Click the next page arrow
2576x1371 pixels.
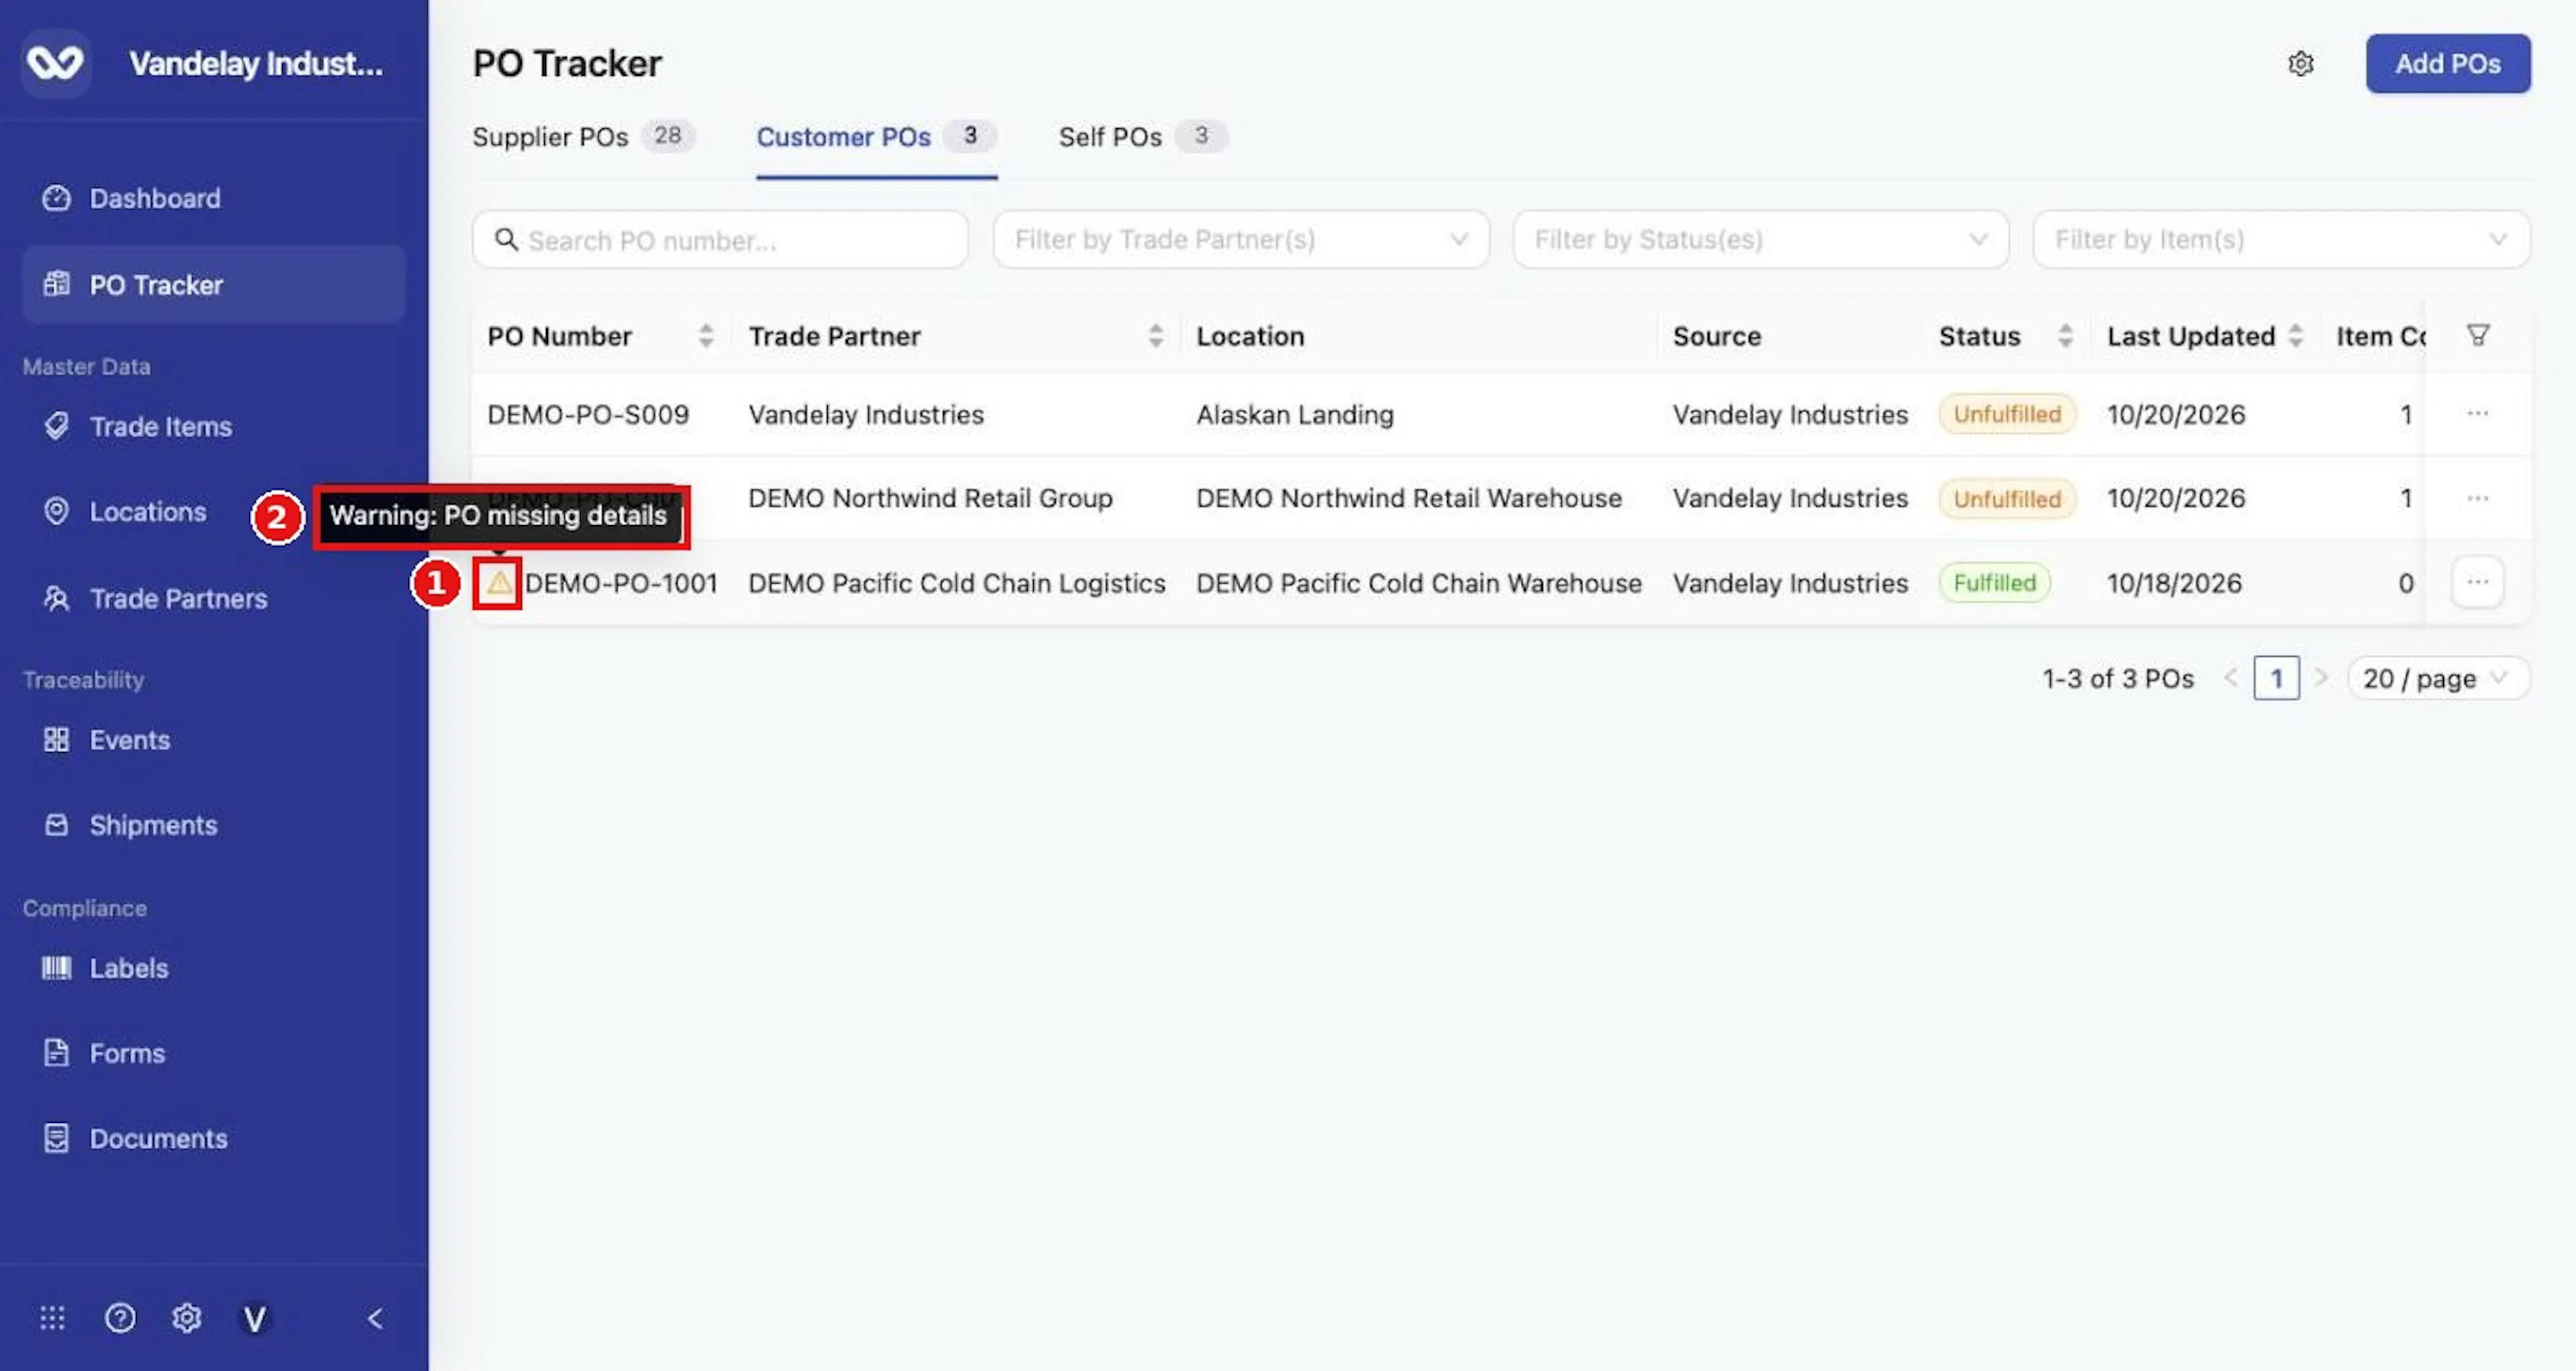click(2322, 678)
